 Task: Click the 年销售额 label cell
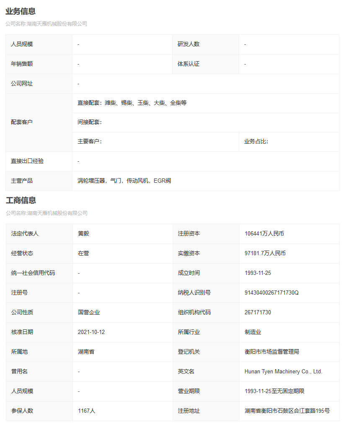39,64
